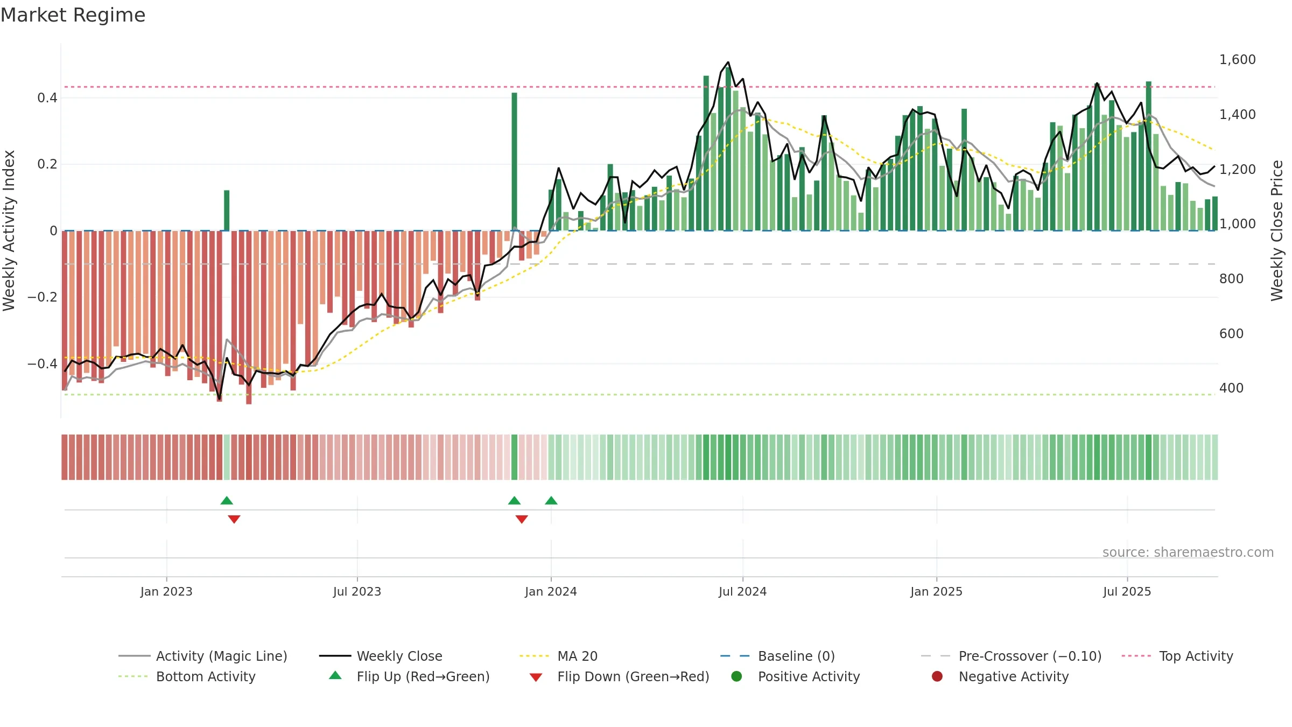The height and width of the screenshot is (727, 1292).
Task: Click the 1,000 price axis tick label
Action: point(1238,224)
